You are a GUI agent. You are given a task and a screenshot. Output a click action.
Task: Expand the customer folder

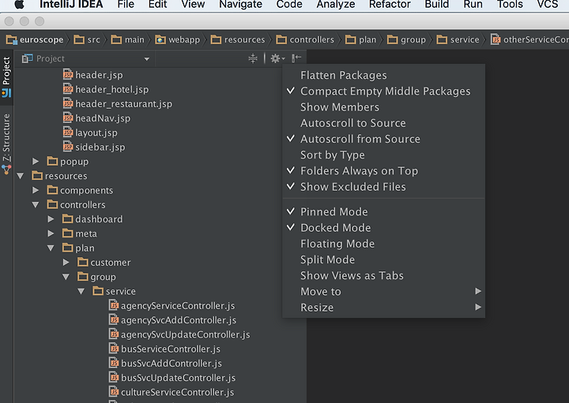pyautogui.click(x=66, y=262)
